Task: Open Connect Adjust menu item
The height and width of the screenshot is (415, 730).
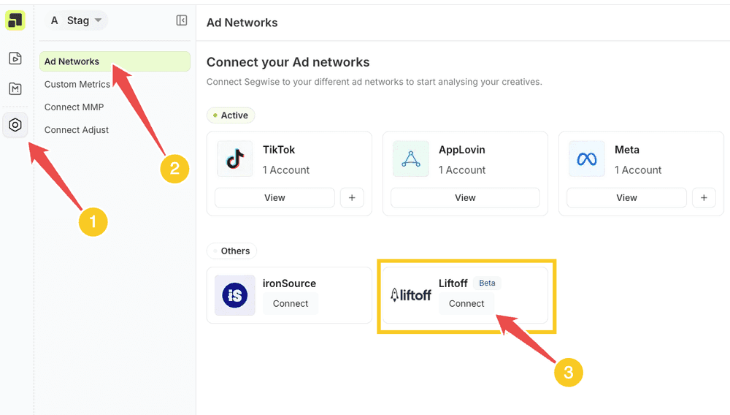Action: click(77, 130)
